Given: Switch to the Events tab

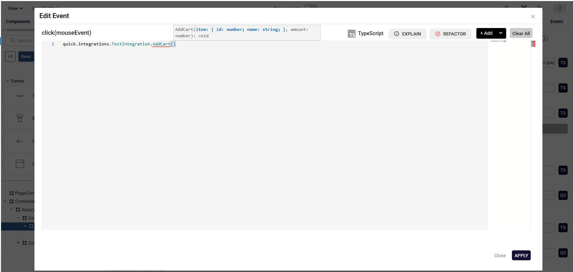Looking at the screenshot, I should pyautogui.click(x=556, y=22).
